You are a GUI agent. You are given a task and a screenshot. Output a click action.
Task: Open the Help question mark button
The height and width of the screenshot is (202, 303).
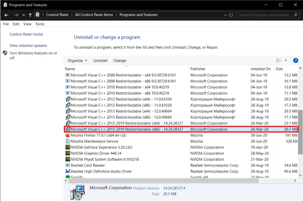click(x=295, y=61)
